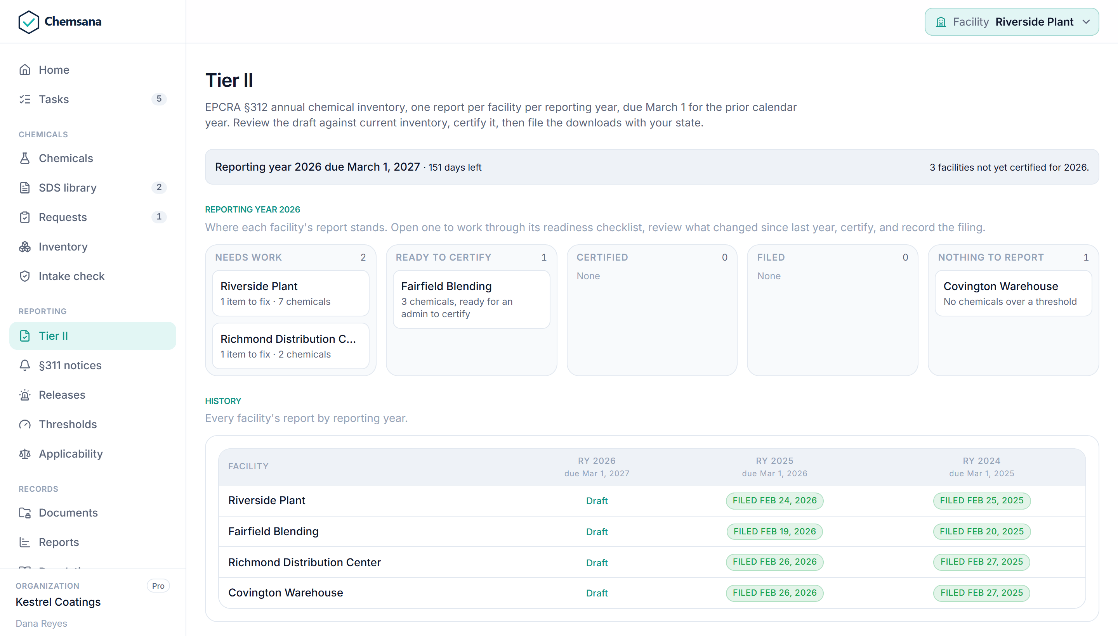Open the SDS library page
This screenshot has width=1118, height=636.
[93, 188]
